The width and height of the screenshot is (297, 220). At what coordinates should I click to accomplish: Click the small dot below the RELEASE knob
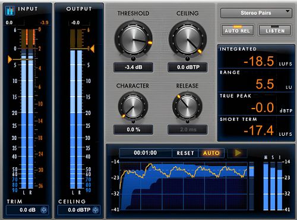click(188, 122)
